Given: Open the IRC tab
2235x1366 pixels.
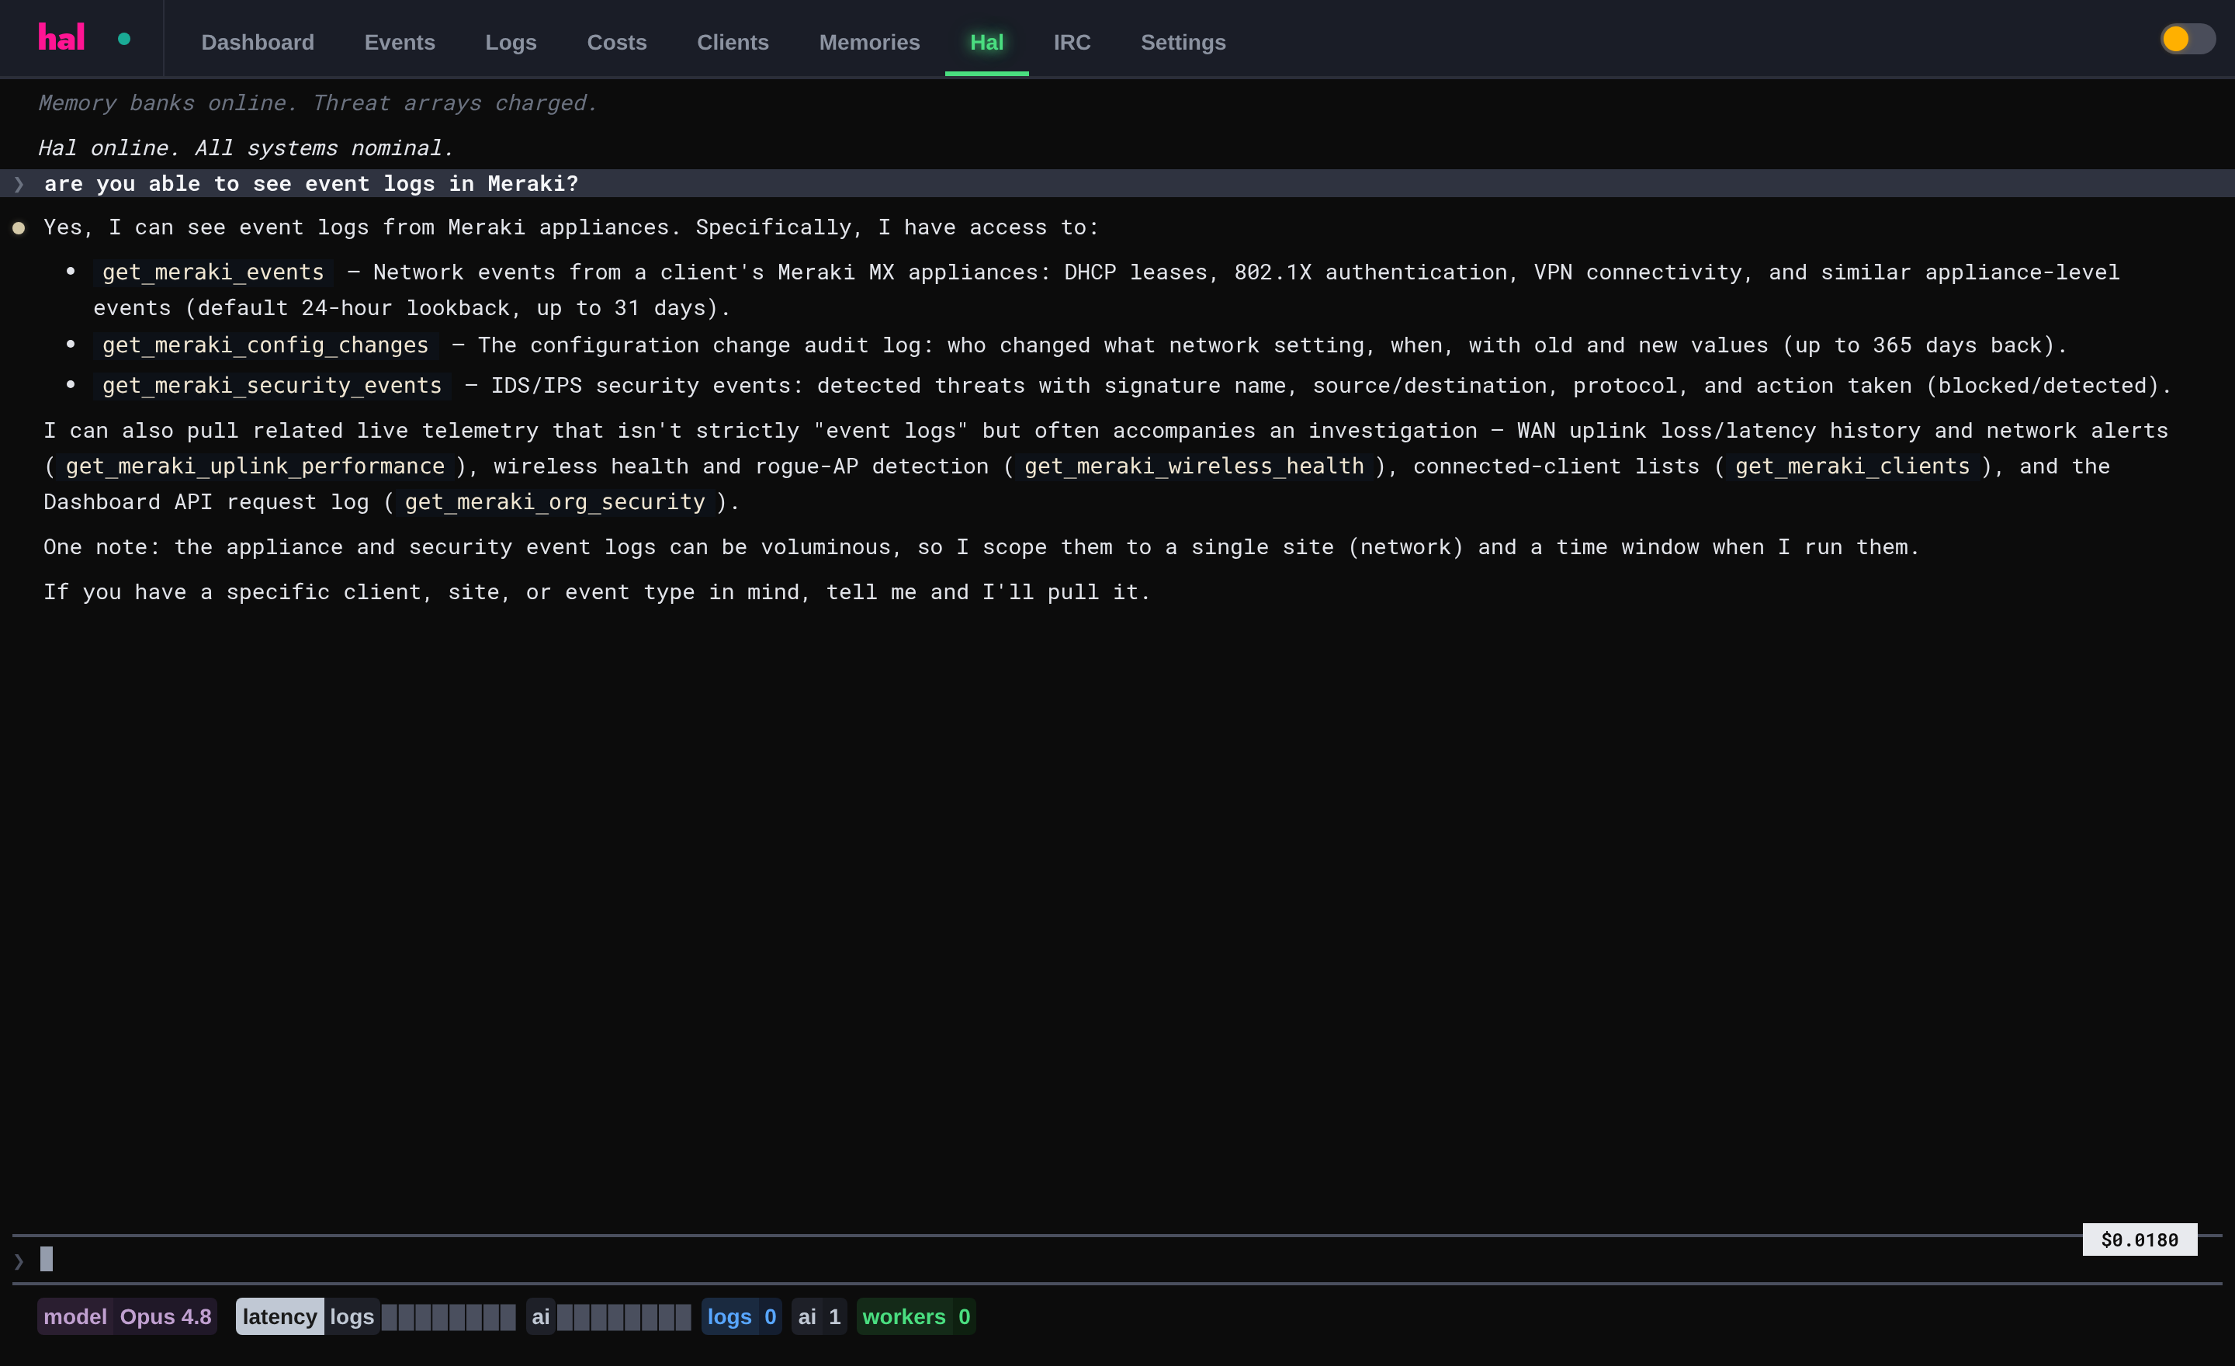Looking at the screenshot, I should click(x=1072, y=43).
